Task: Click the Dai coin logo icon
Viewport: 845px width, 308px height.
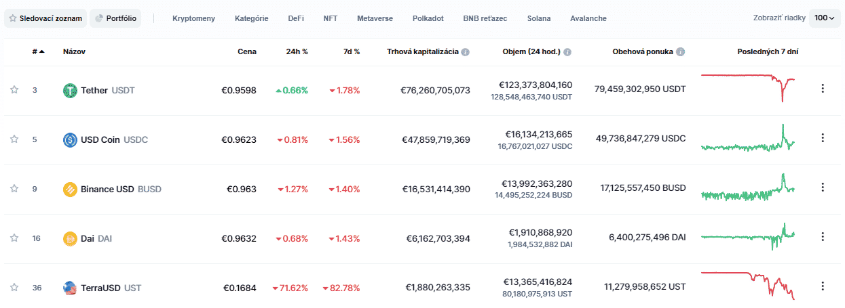Action: (x=70, y=238)
